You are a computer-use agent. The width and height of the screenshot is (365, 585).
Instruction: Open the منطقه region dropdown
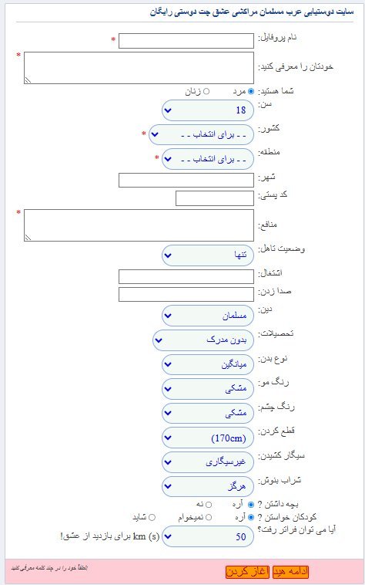pyautogui.click(x=208, y=159)
